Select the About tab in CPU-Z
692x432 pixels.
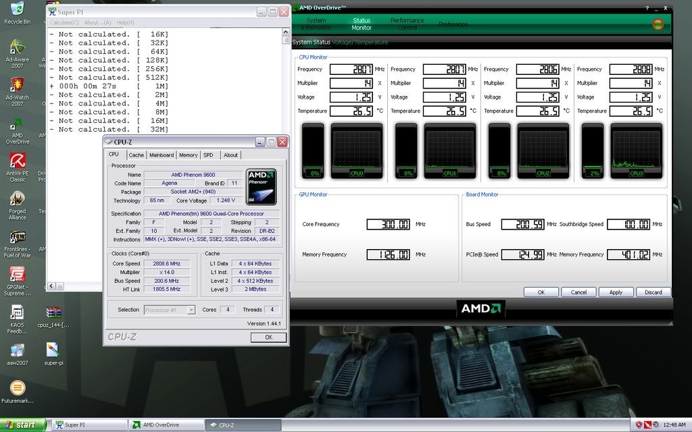pyautogui.click(x=230, y=155)
